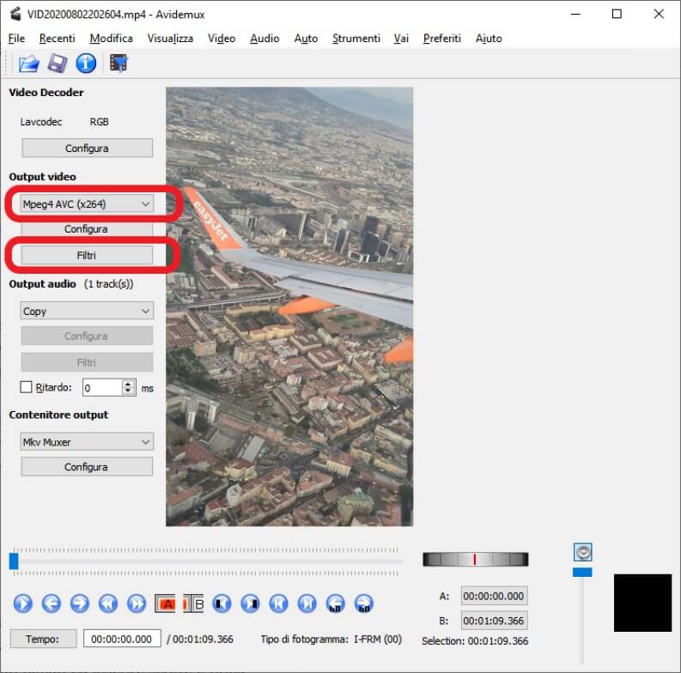Jump to the first frame button
Viewport: 681px width, 673px height.
pyautogui.click(x=278, y=603)
